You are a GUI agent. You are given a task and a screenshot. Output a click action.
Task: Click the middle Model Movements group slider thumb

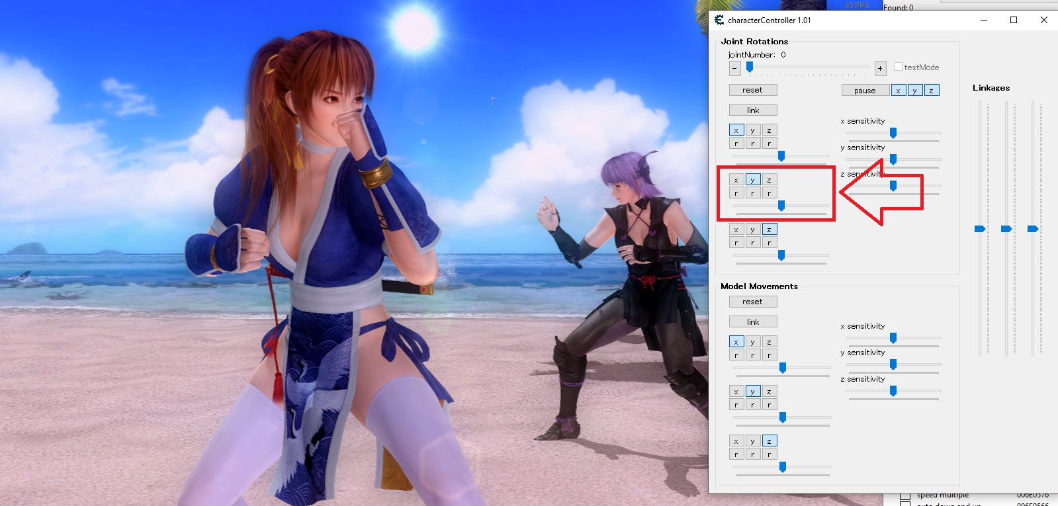[x=783, y=417]
